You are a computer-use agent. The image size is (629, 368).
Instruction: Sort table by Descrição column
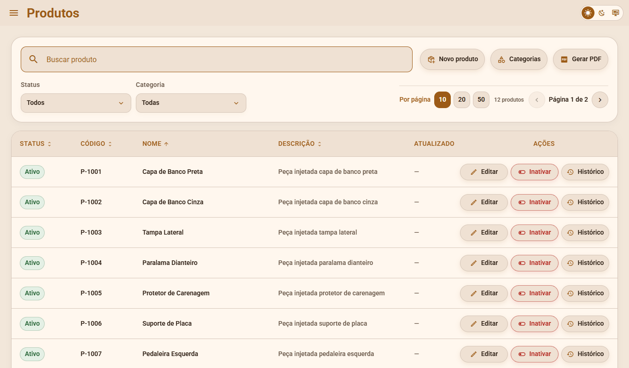coord(300,144)
